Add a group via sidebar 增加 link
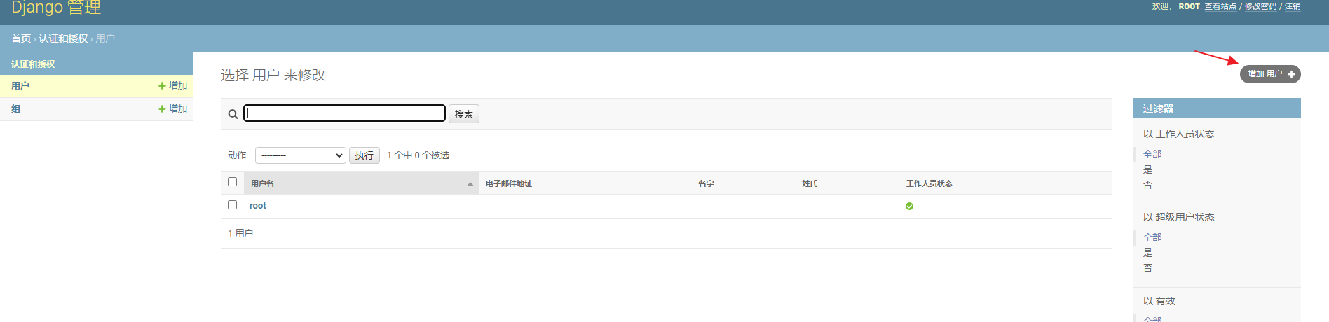 coord(172,108)
